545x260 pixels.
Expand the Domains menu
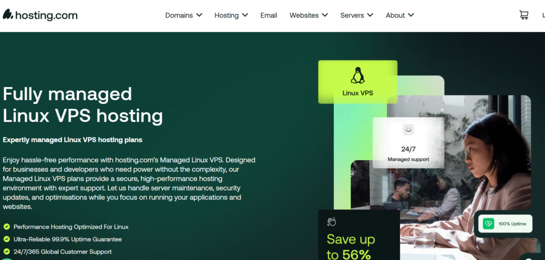tap(184, 15)
